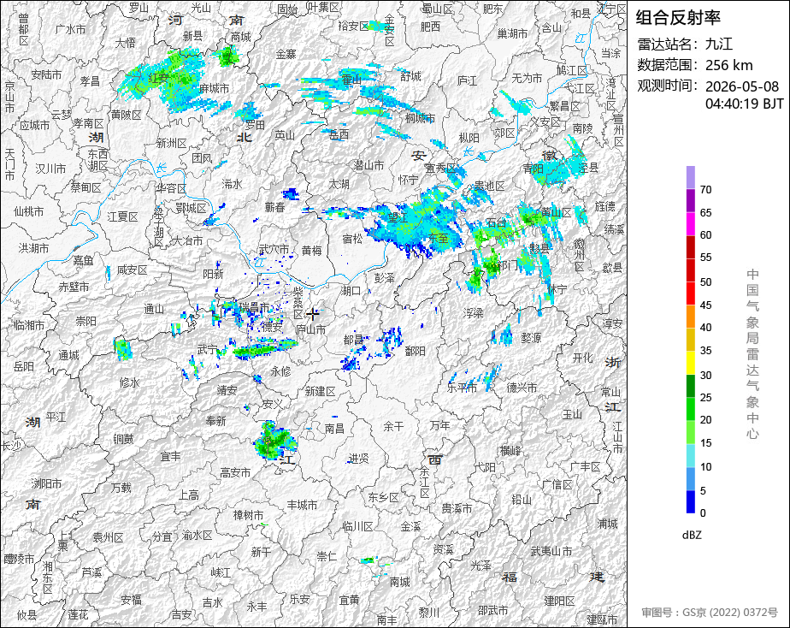Click the purple 65–70 dBZ legend swatch
790x628 pixels.
point(690,200)
